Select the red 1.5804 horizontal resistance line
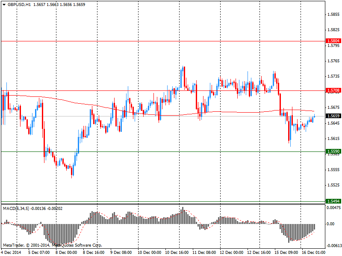342x256 pixels. tap(163, 41)
